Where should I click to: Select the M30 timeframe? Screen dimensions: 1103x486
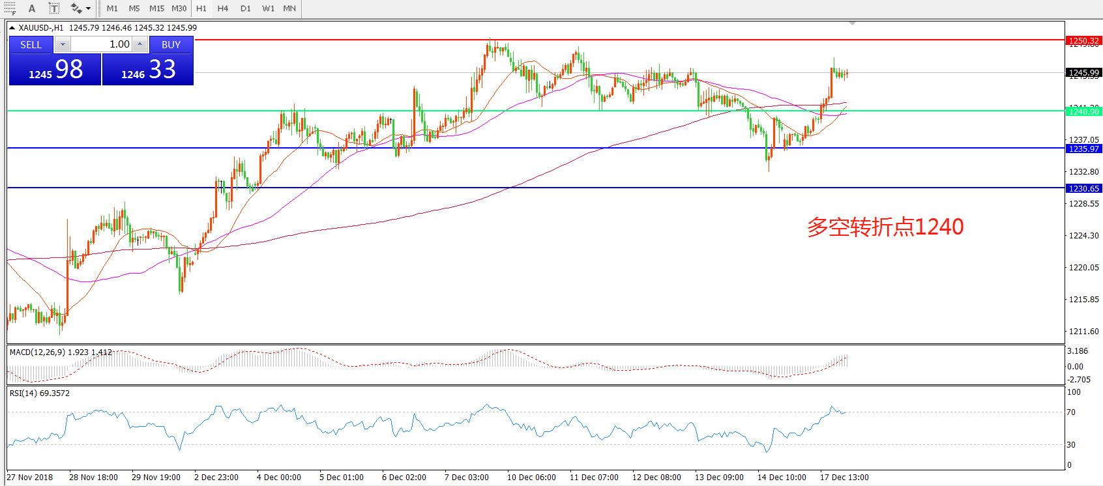179,8
